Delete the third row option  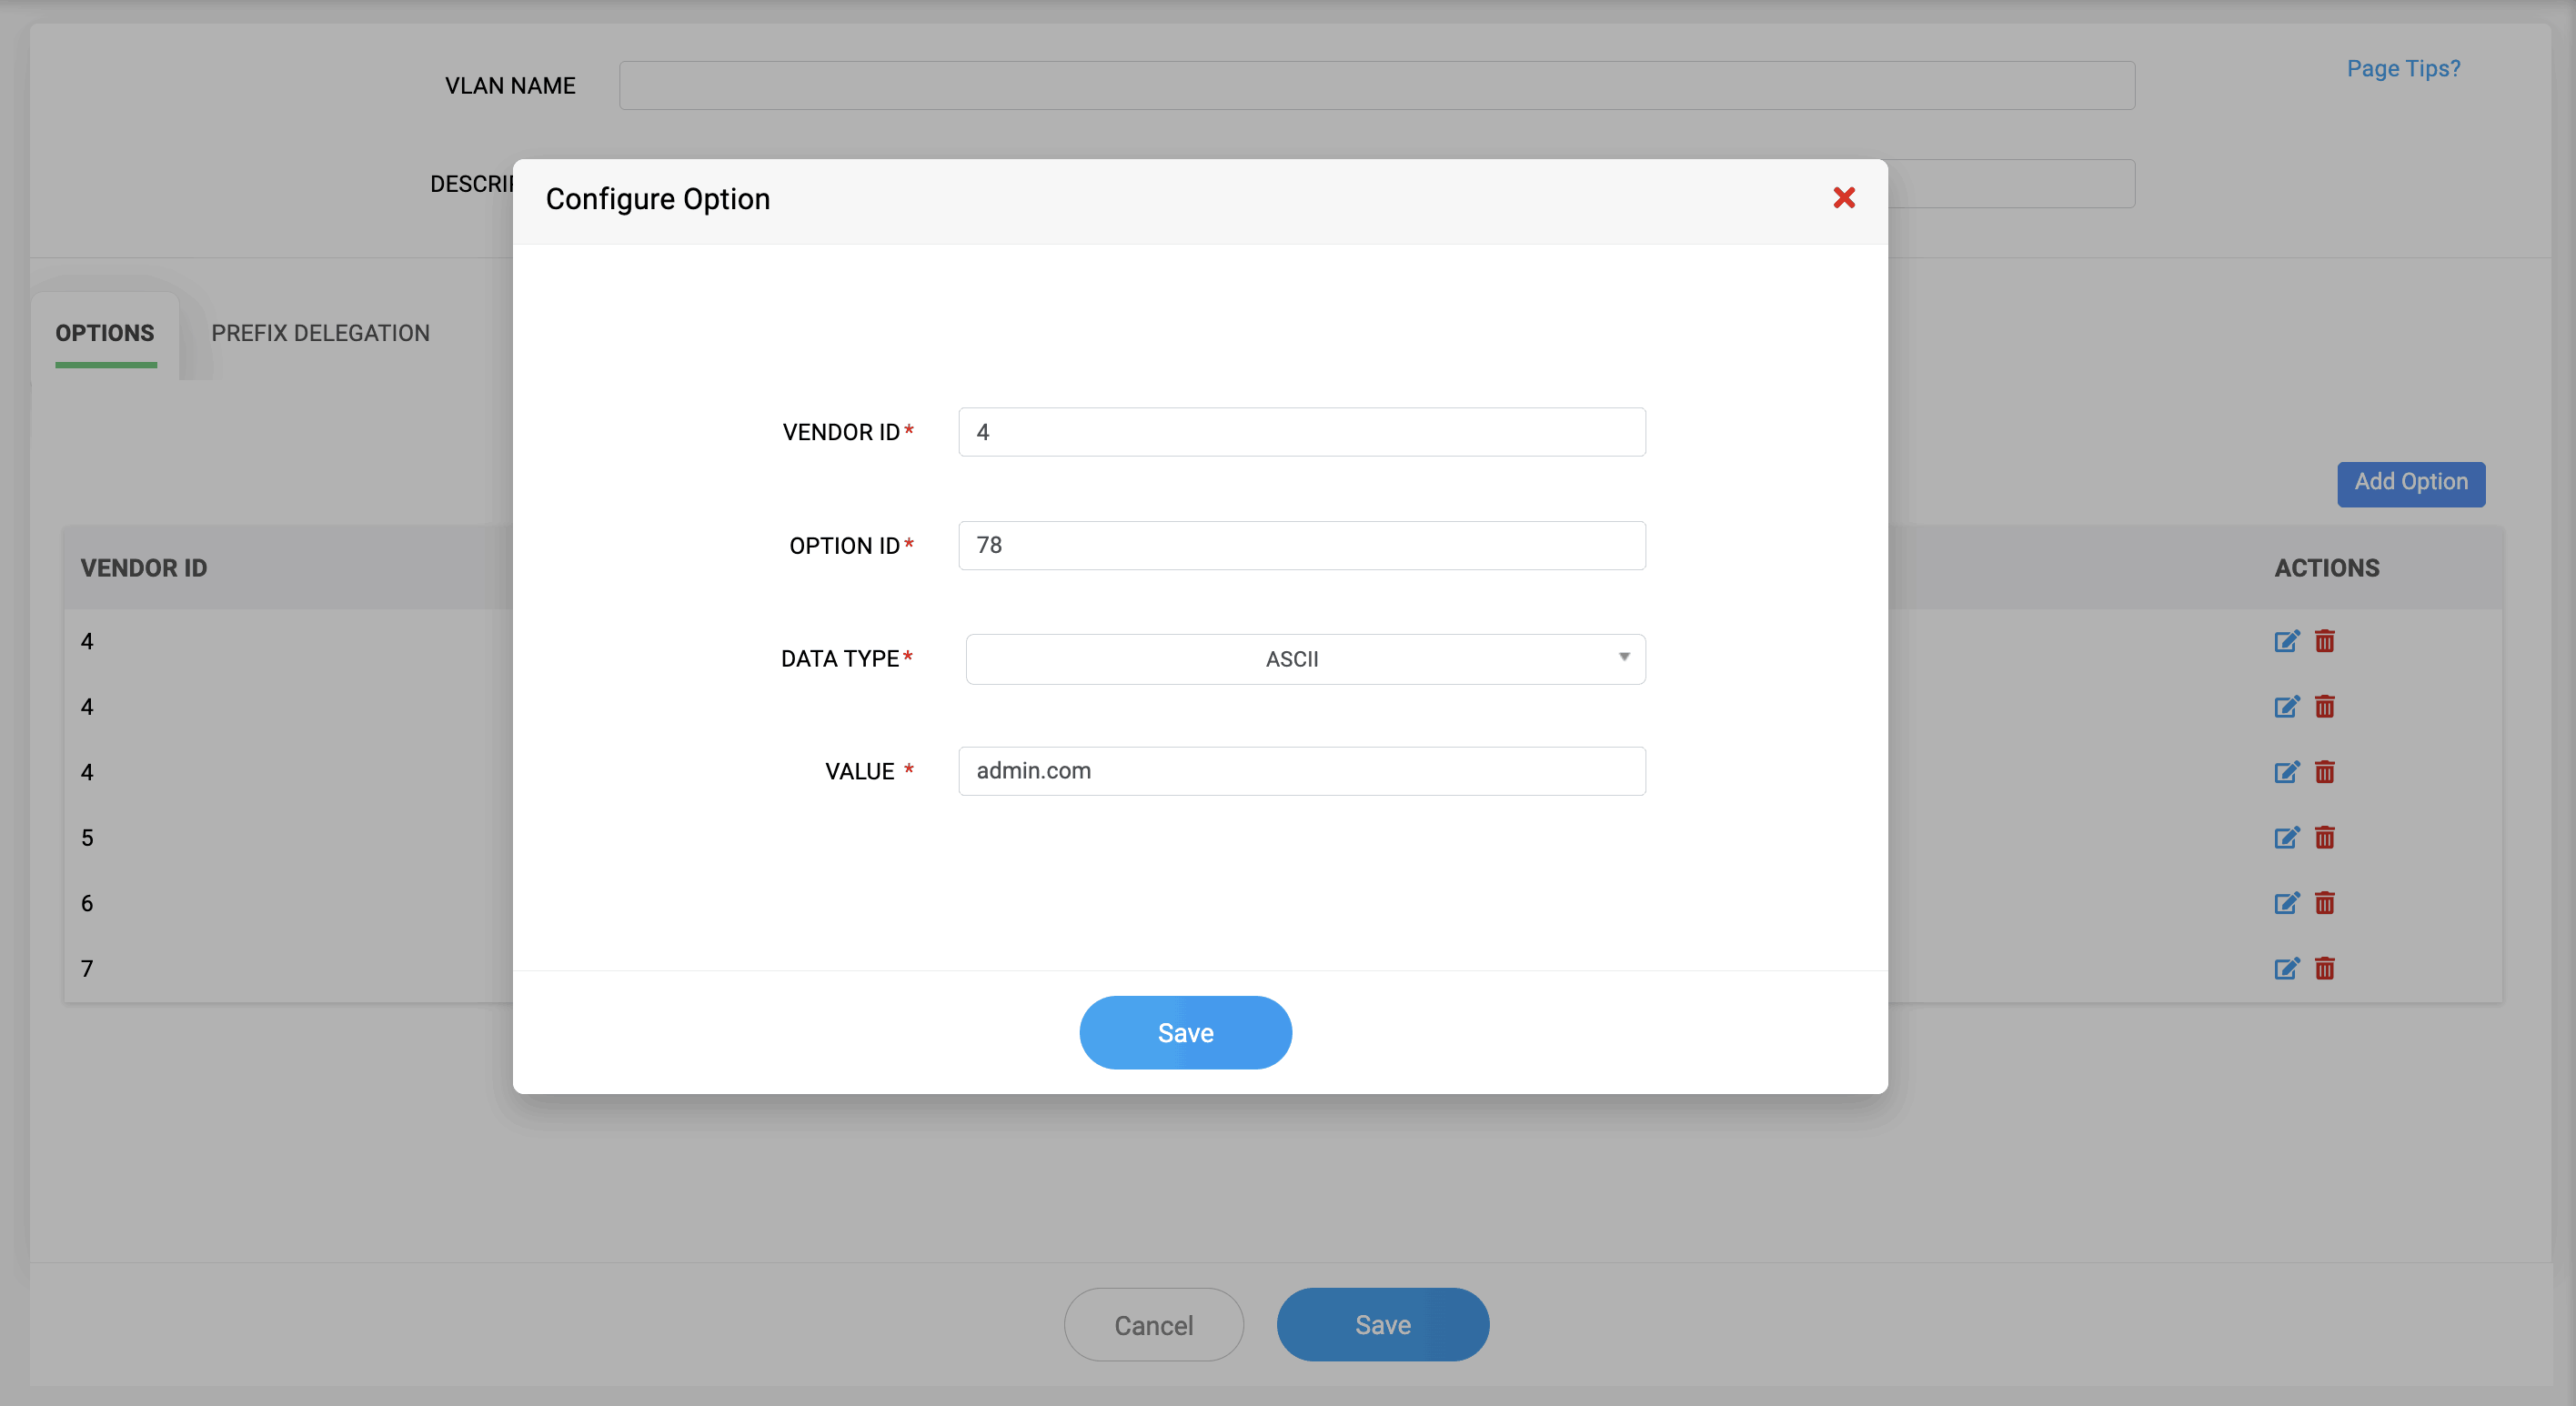point(2324,772)
